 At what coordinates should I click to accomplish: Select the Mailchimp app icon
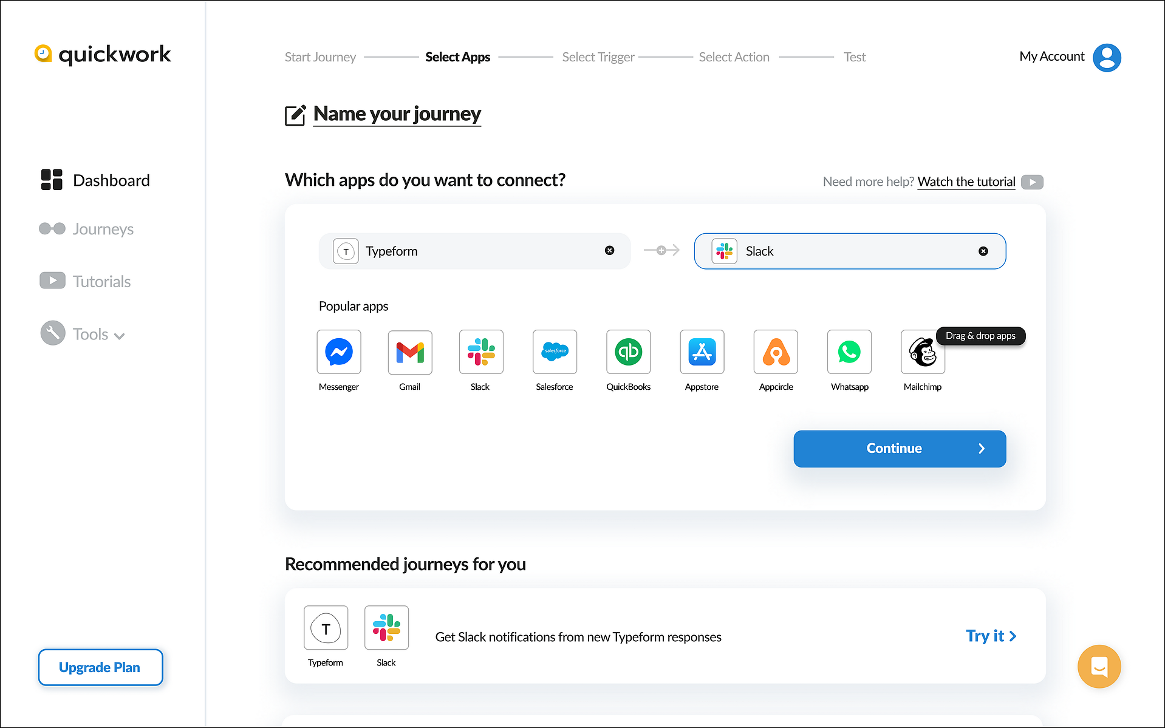pos(923,352)
